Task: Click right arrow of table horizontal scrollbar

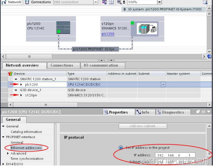Action: click(209, 105)
